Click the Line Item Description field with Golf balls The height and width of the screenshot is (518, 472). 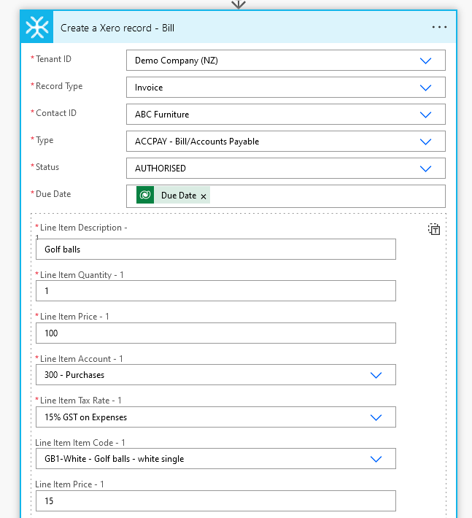tap(216, 249)
